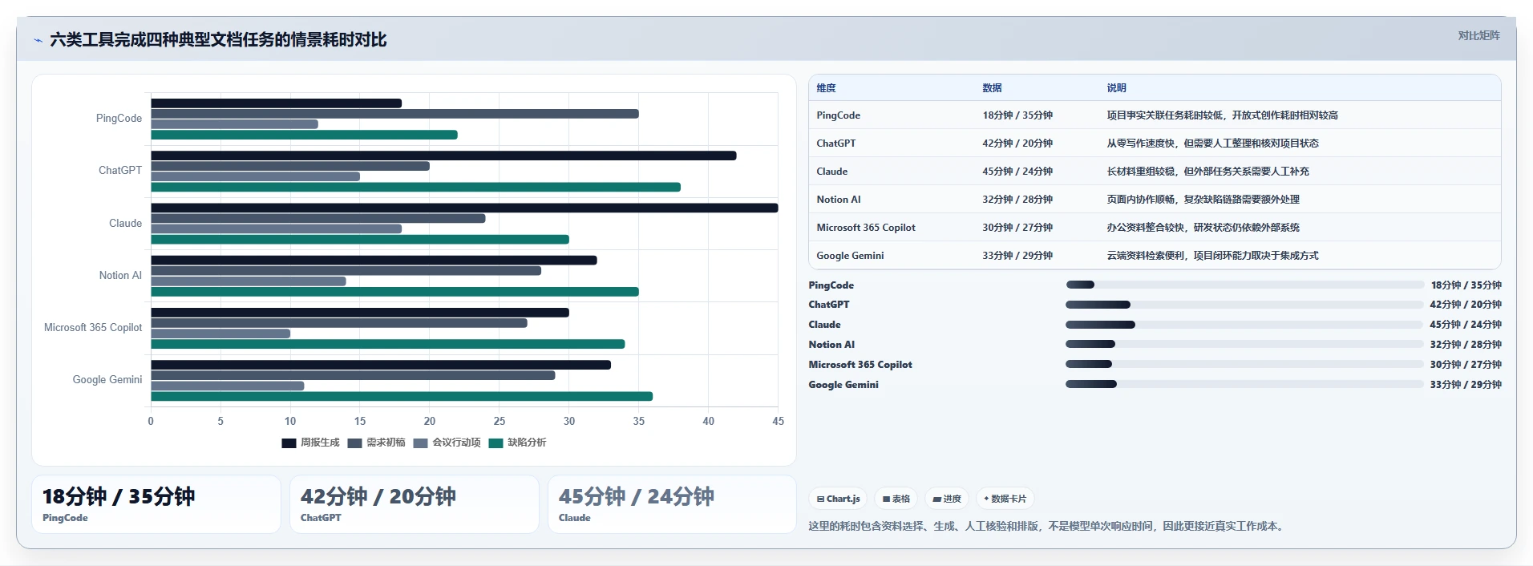
Task: Click the Notion AI label on the chart's y-axis
Action: tap(120, 275)
